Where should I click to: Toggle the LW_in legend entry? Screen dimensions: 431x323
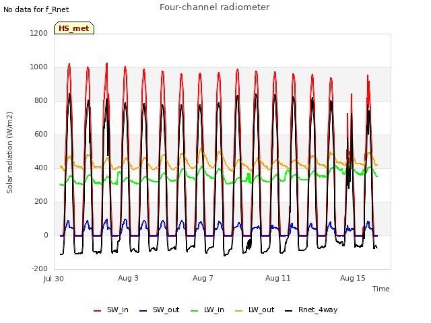click(207, 310)
